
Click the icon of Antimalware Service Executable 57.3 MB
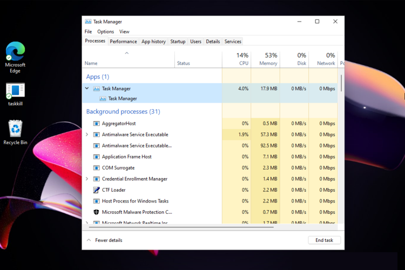96,134
